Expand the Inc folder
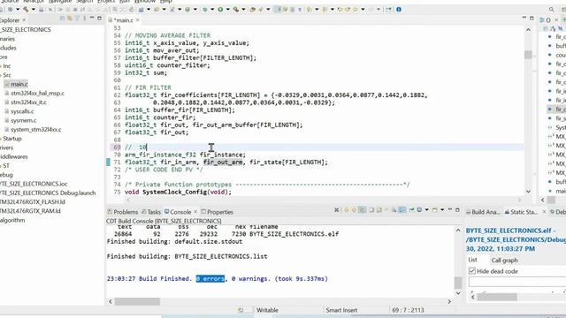 (x=1, y=66)
